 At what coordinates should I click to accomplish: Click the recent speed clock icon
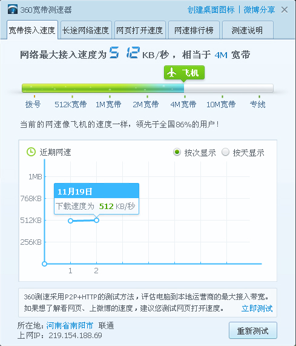[x=31, y=152]
